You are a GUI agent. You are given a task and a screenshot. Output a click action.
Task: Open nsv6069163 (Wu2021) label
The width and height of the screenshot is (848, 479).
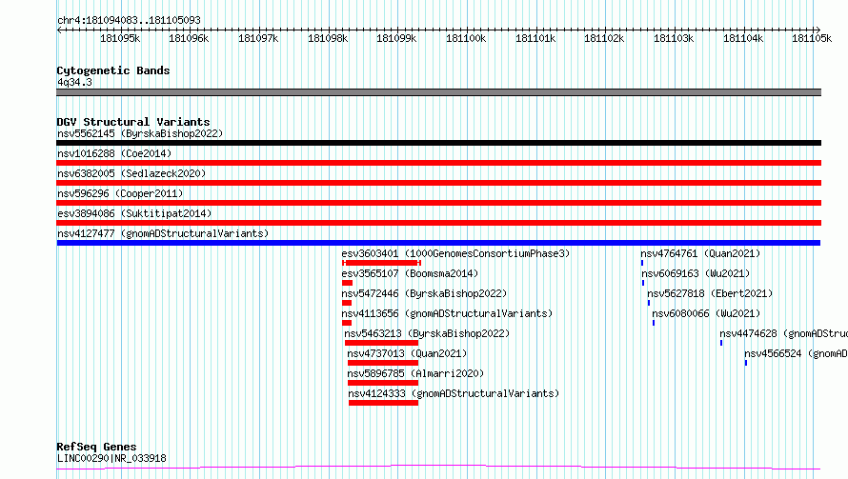(x=696, y=273)
